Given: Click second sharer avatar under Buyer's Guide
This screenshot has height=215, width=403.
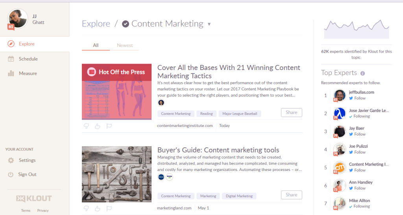Looking at the screenshot, I should tap(169, 177).
